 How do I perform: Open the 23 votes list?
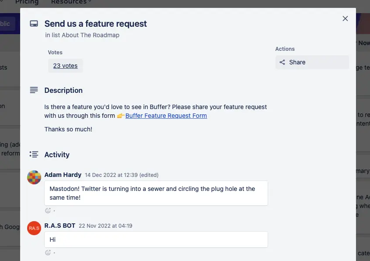(65, 66)
